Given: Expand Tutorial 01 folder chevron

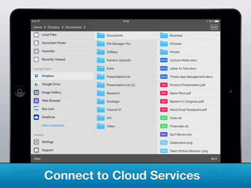Looking at the screenshot, I should pyautogui.click(x=153, y=110).
